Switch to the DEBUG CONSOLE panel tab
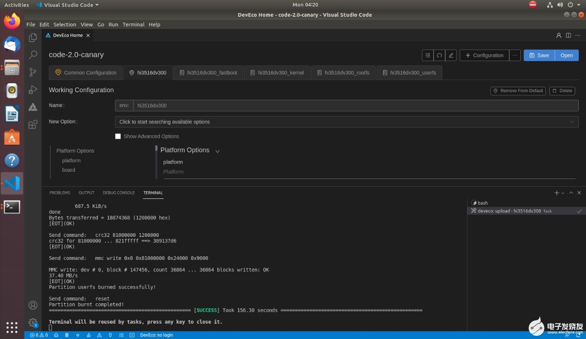The width and height of the screenshot is (586, 339). (119, 193)
